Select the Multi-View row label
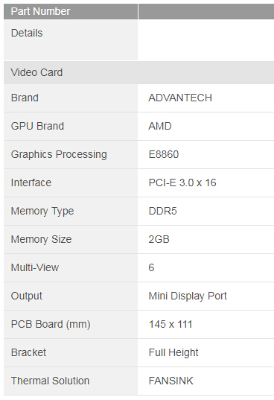This screenshot has width=274, height=400. click(35, 268)
